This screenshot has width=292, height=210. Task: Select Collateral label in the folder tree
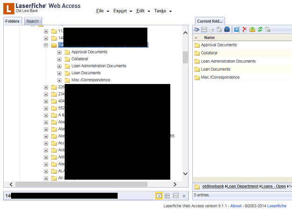(80, 59)
